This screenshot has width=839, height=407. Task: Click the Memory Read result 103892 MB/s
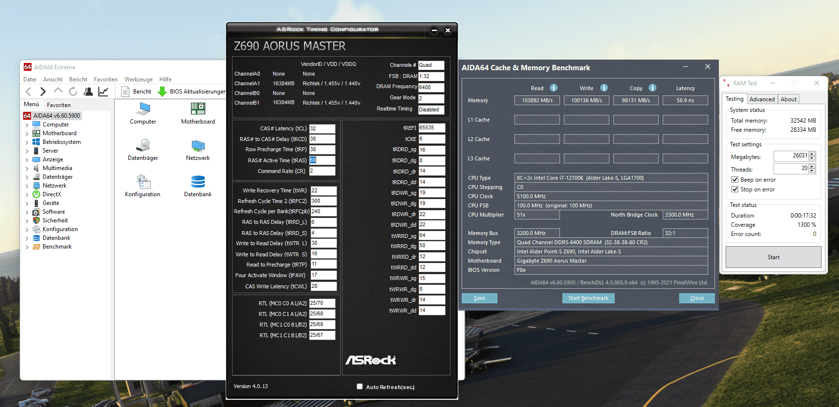pos(537,100)
